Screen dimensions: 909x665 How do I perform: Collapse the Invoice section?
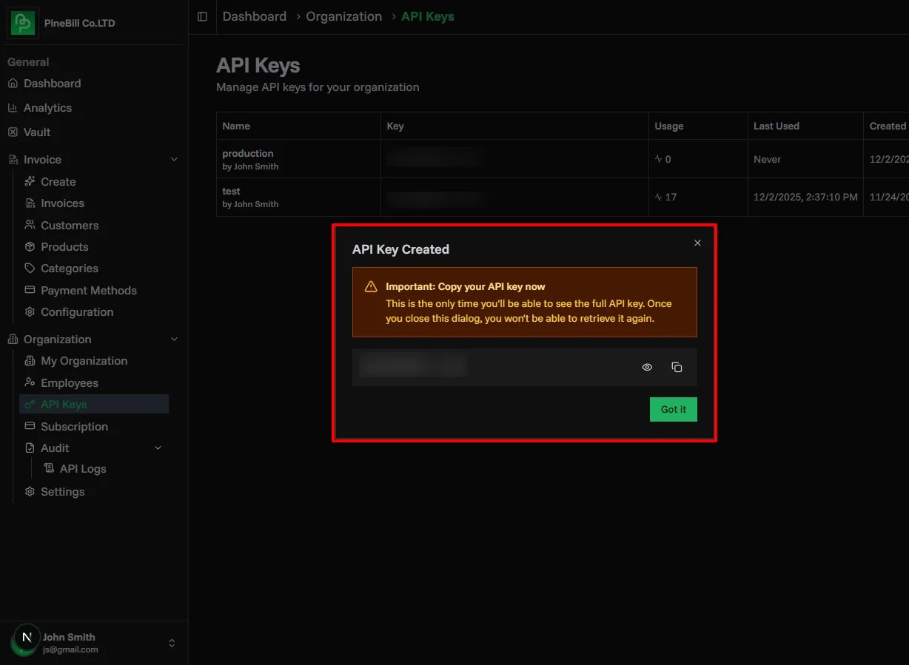click(174, 159)
